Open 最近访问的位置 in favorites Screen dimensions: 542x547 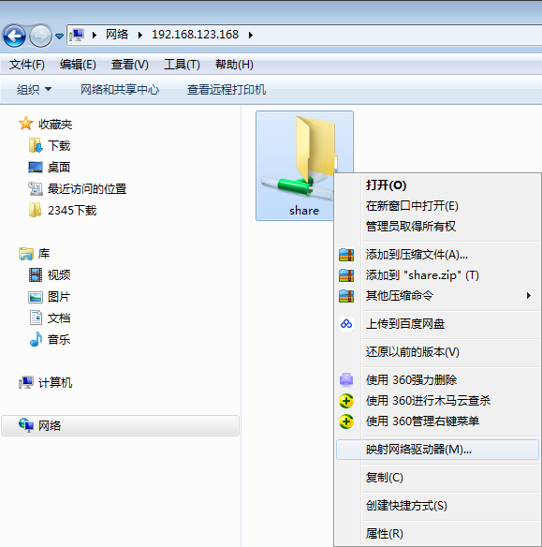click(87, 189)
